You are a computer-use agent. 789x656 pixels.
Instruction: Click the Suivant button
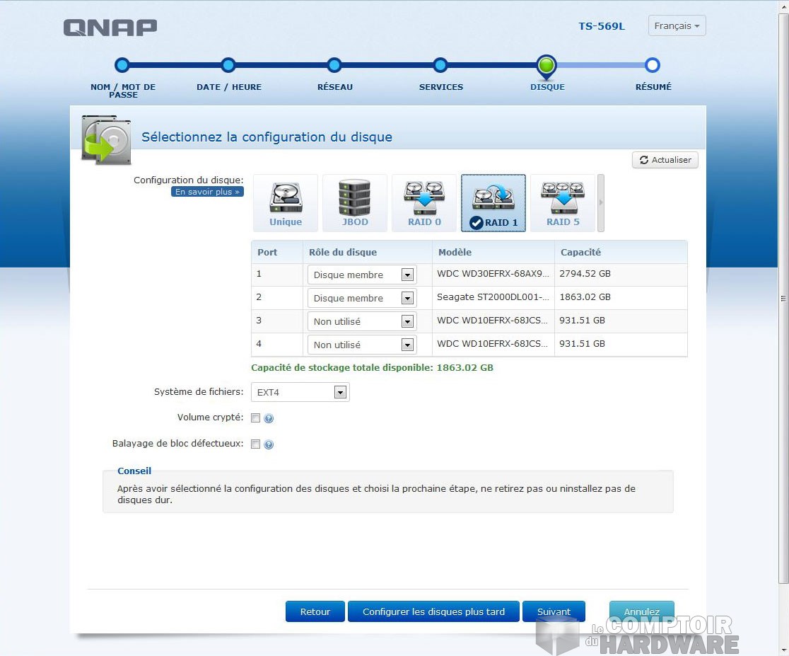[554, 611]
